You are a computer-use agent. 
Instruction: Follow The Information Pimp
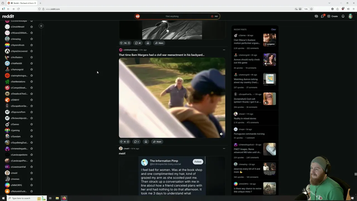198,162
